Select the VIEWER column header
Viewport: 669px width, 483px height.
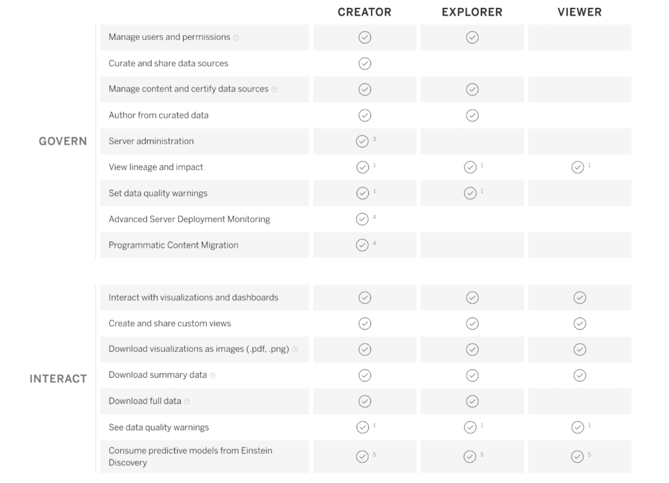(579, 12)
